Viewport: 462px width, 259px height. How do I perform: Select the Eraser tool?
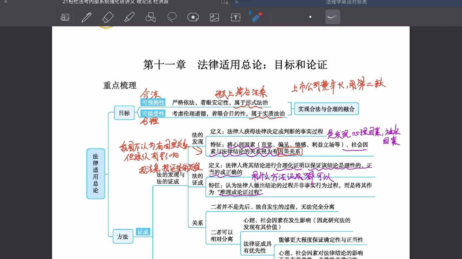108,17
